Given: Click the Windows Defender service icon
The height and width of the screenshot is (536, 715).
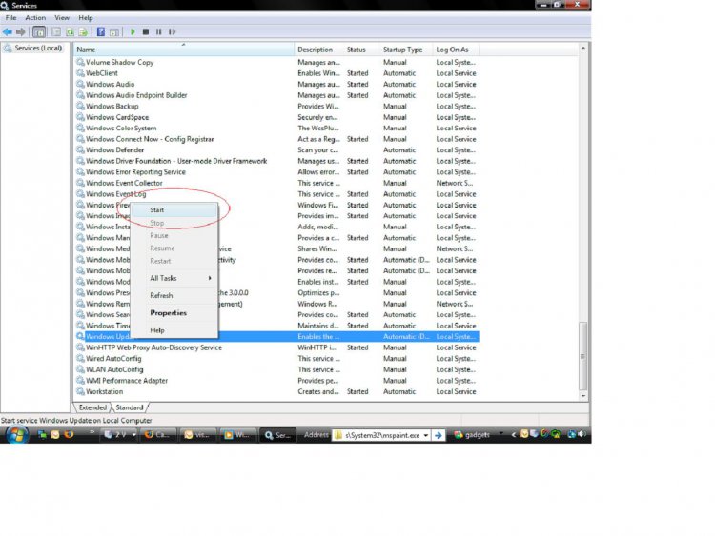Looking at the screenshot, I should (80, 149).
